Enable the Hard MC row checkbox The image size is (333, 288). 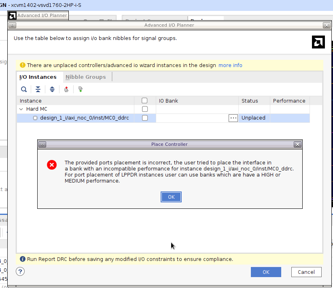click(x=144, y=109)
